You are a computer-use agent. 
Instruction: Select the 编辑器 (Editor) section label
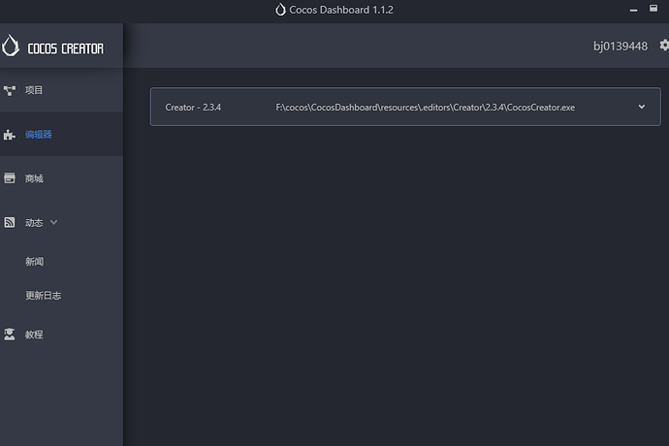click(x=39, y=135)
